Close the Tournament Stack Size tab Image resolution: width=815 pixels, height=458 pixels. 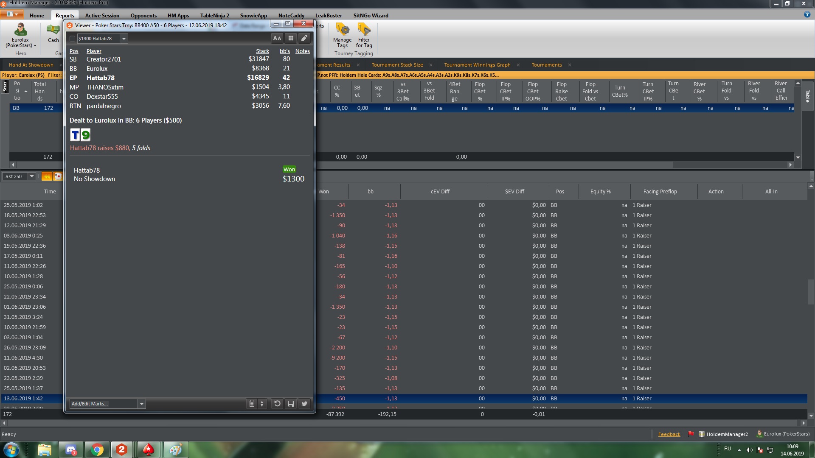click(431, 65)
